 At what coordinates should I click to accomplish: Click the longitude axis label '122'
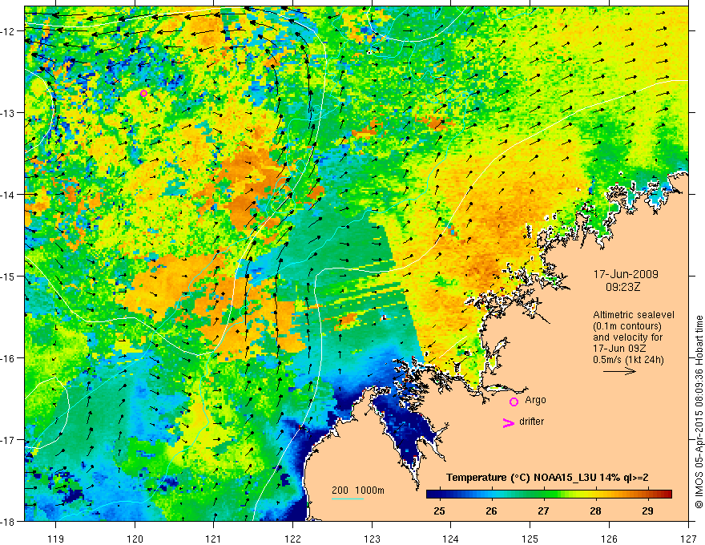(x=292, y=539)
